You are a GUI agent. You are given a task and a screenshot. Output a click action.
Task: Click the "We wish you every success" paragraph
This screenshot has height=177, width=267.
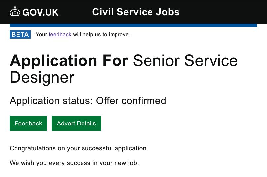pyautogui.click(x=74, y=163)
